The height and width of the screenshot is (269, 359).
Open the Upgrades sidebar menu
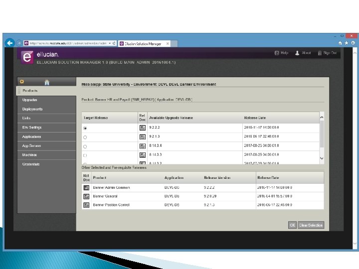[47, 100]
